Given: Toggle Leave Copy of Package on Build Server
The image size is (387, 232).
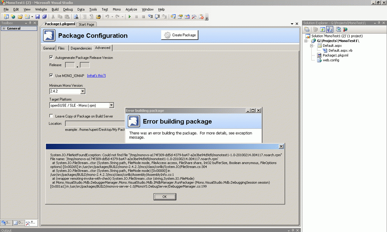Looking at the screenshot, I should point(51,116).
